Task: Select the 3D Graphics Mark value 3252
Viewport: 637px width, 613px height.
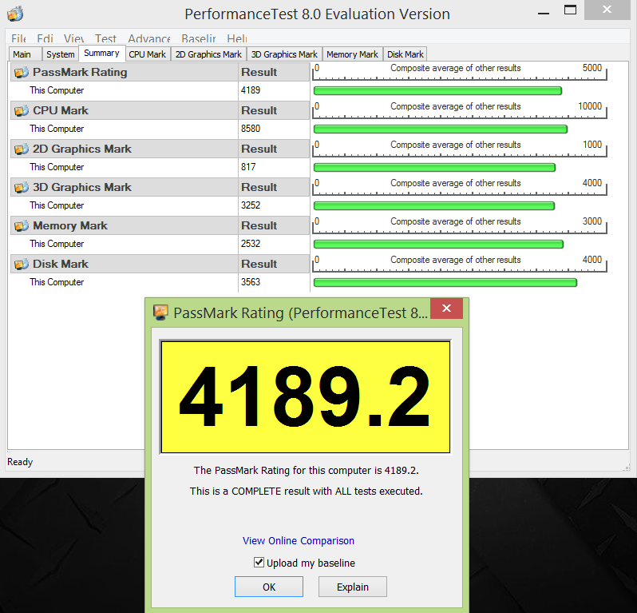Action: coord(251,205)
